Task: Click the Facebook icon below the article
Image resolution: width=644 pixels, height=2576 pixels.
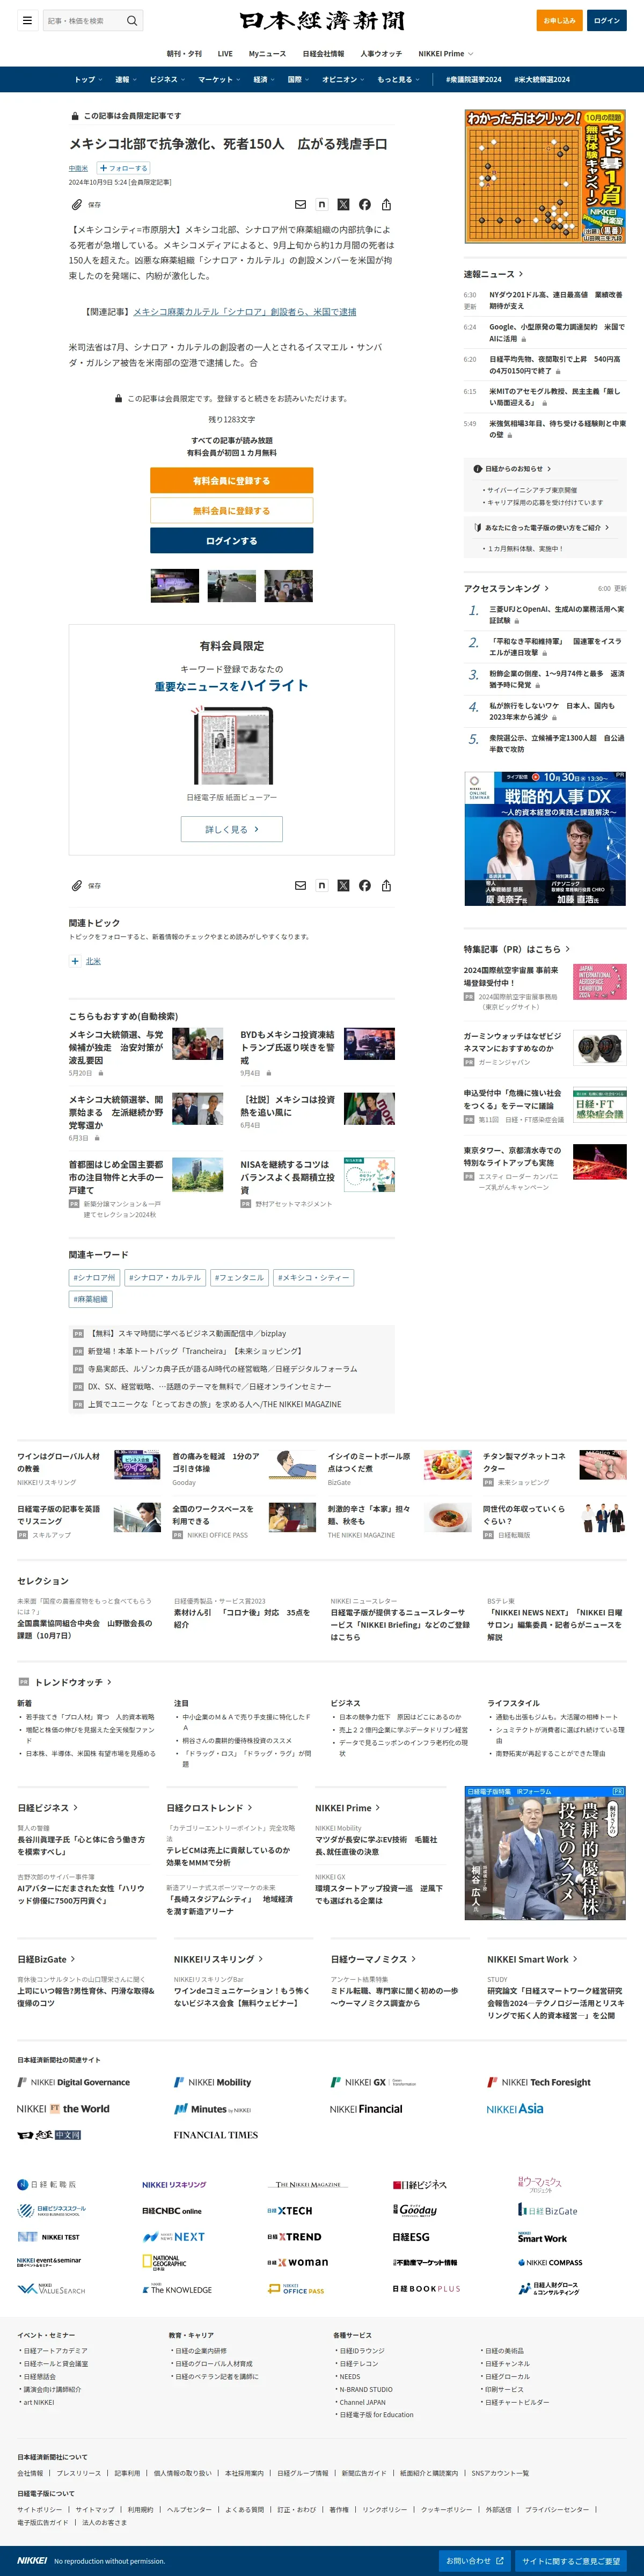Action: [365, 885]
